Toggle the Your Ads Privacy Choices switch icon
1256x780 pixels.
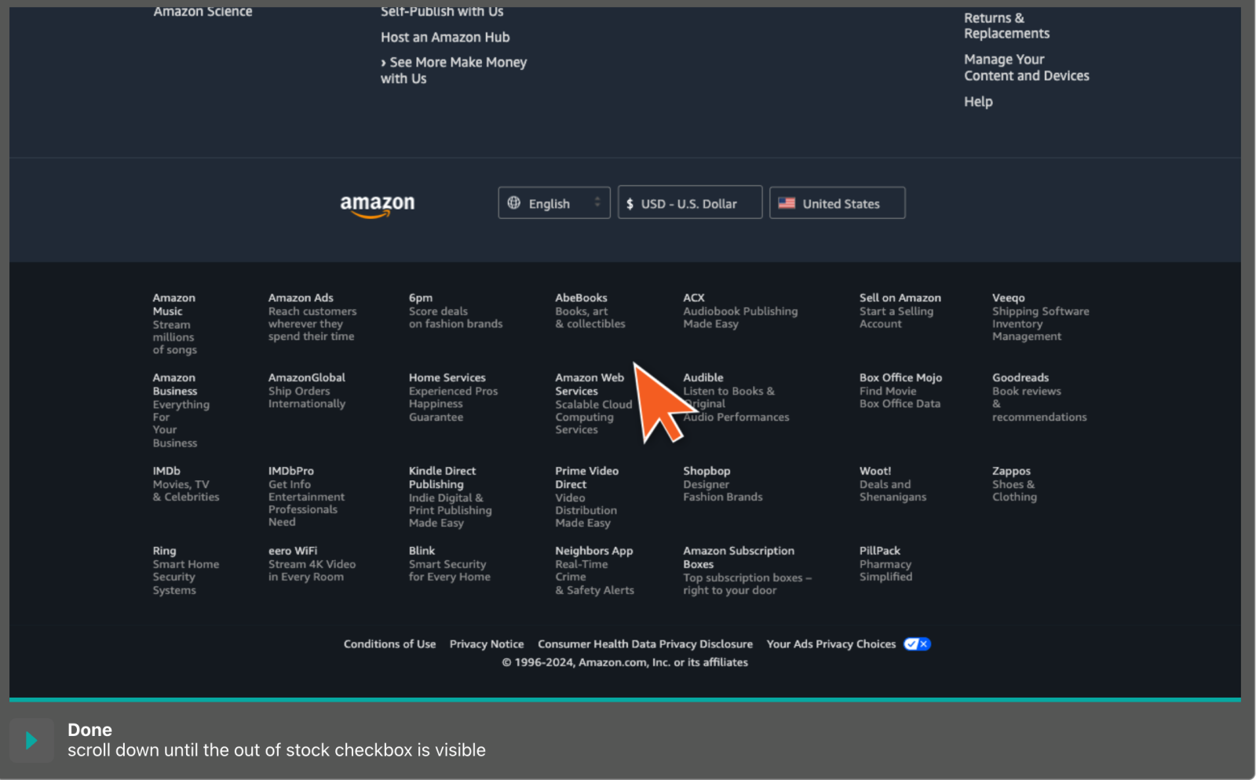coord(917,644)
